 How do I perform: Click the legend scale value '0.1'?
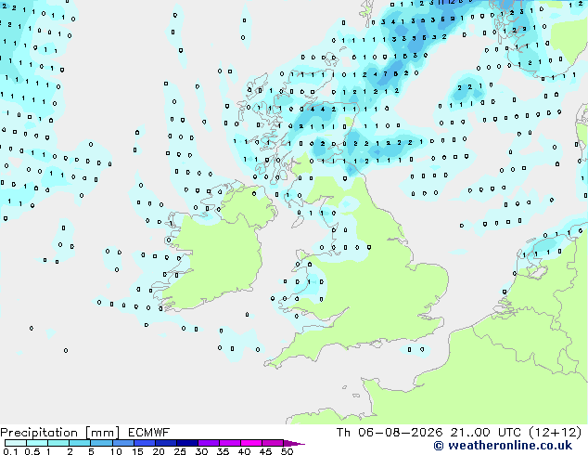click(x=10, y=451)
